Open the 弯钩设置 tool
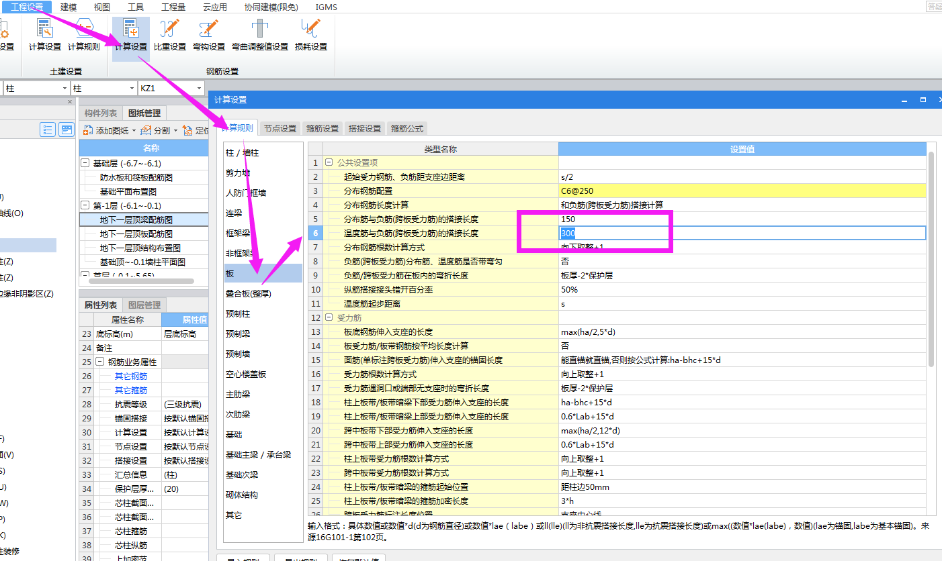This screenshot has height=561, width=942. (209, 35)
